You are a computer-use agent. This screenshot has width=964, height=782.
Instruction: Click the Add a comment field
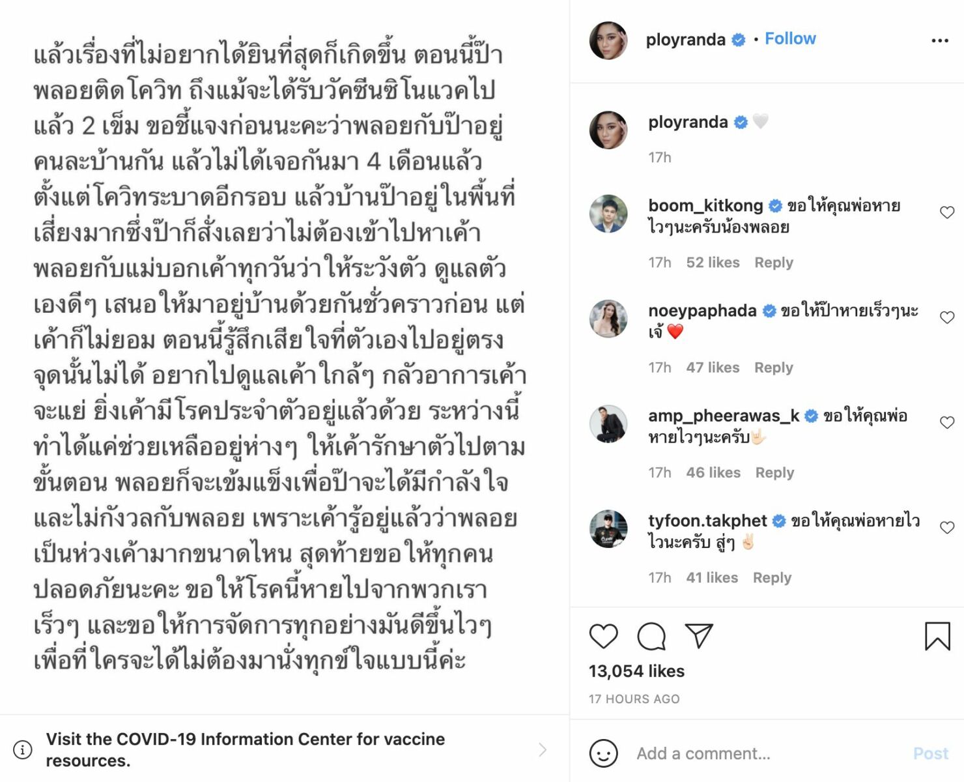pos(769,753)
